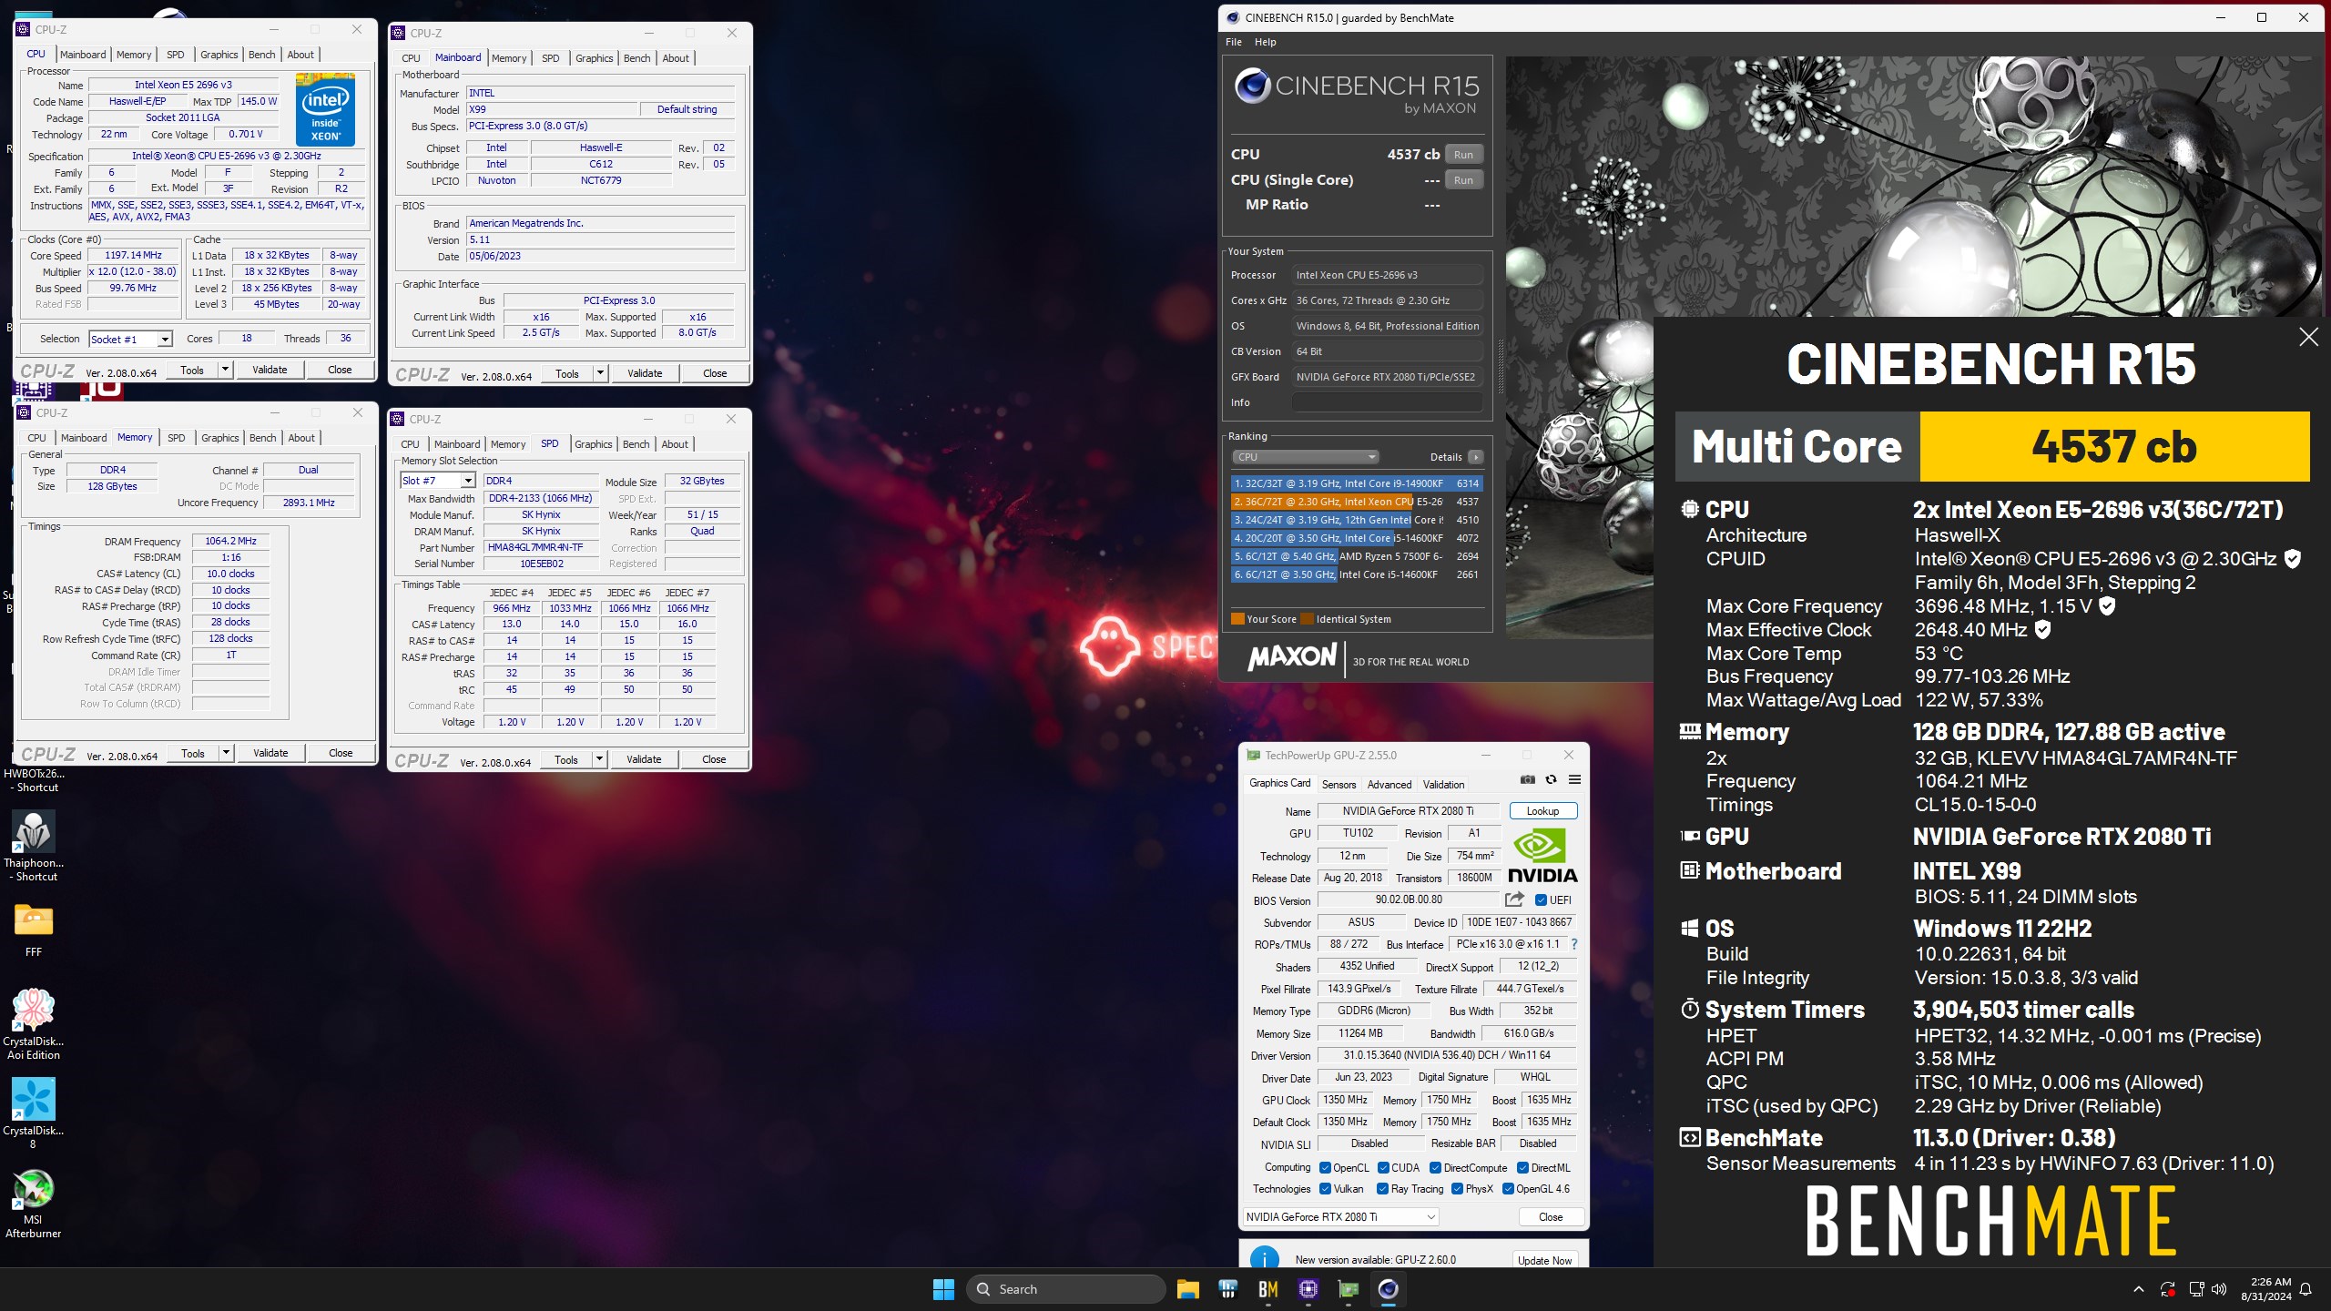This screenshot has width=2331, height=1311.
Task: Open Graphics tab in CPU-Z SPD window
Action: click(594, 444)
